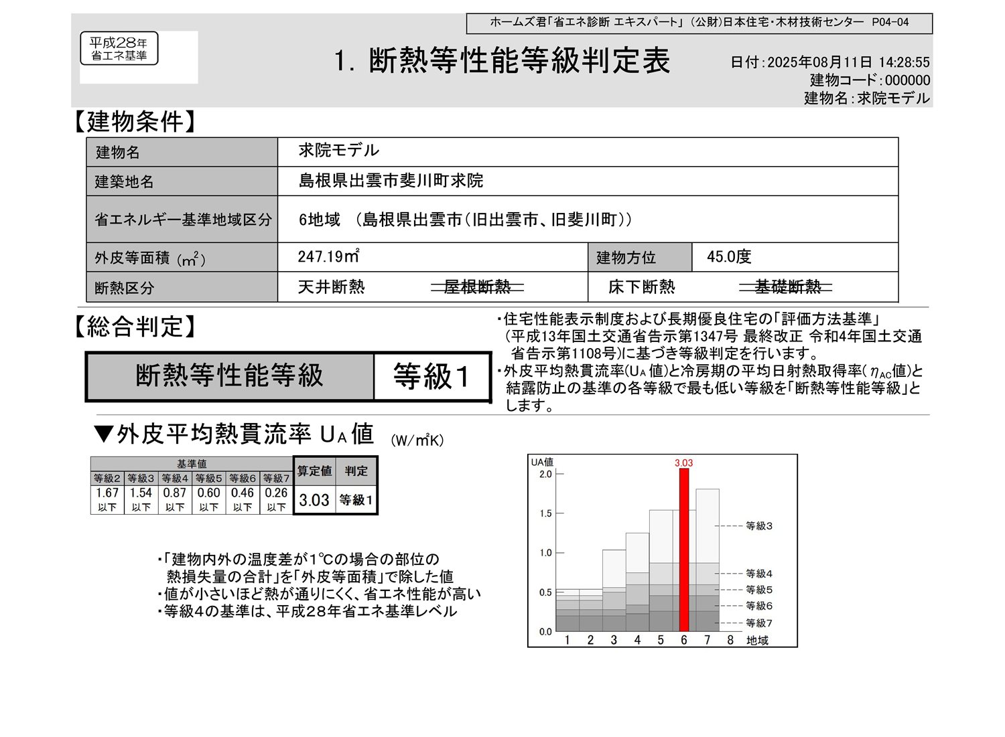Click the 0.26 以下 threshold cell

click(276, 499)
